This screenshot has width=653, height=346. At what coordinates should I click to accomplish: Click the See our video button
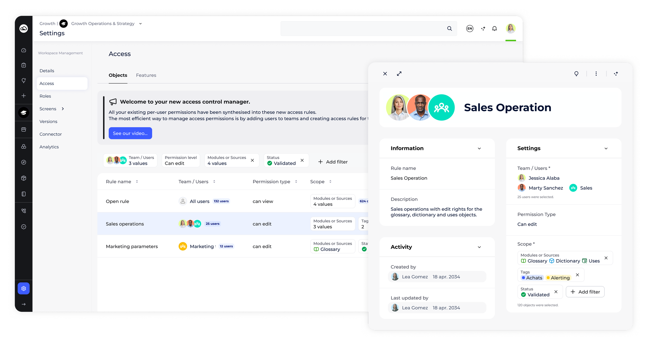(x=130, y=133)
